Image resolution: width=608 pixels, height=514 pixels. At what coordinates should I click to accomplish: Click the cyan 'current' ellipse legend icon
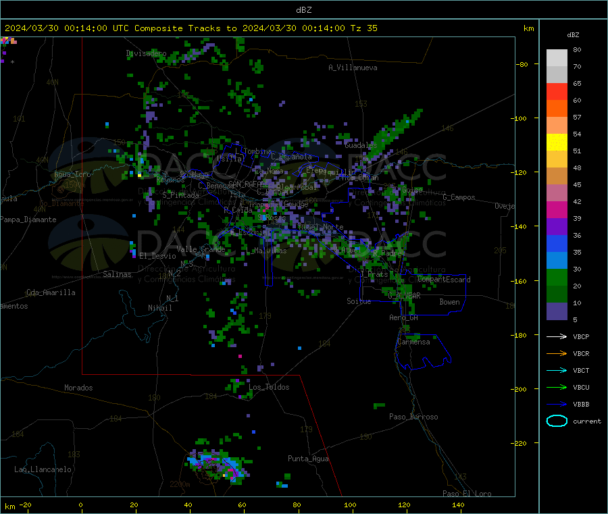(x=557, y=421)
